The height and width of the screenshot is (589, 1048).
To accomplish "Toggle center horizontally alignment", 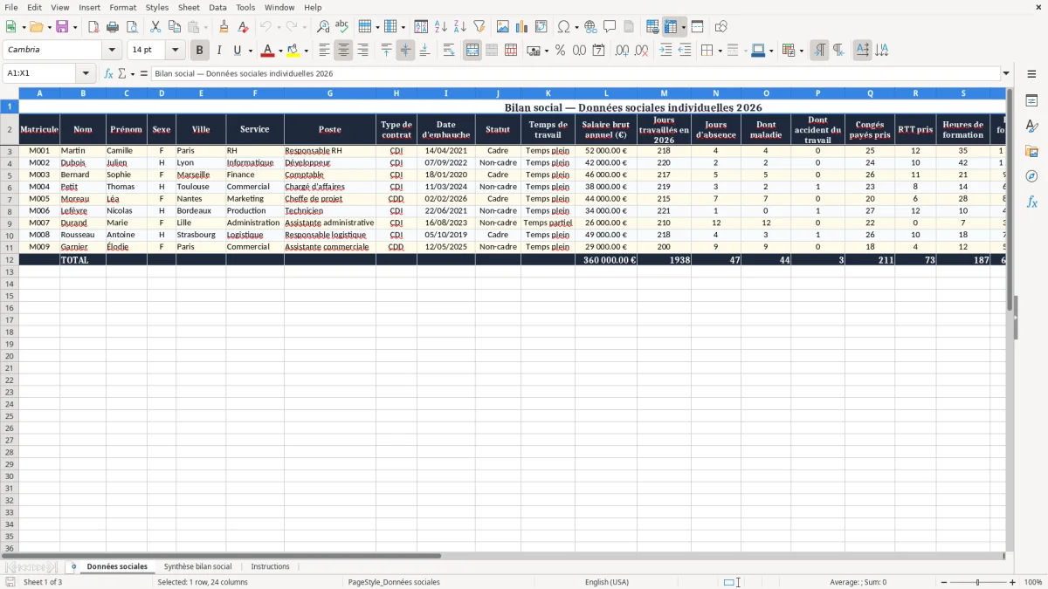I will point(343,51).
